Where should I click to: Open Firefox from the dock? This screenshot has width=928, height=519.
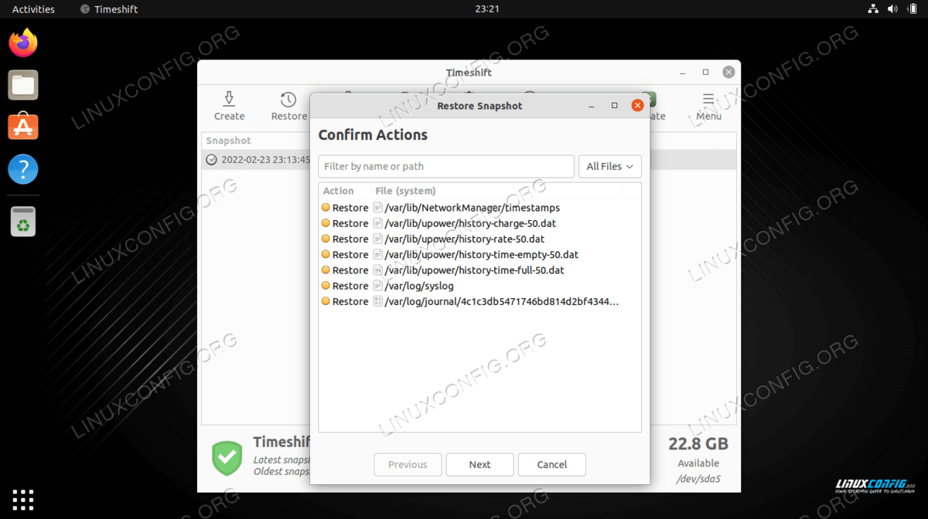tap(23, 42)
